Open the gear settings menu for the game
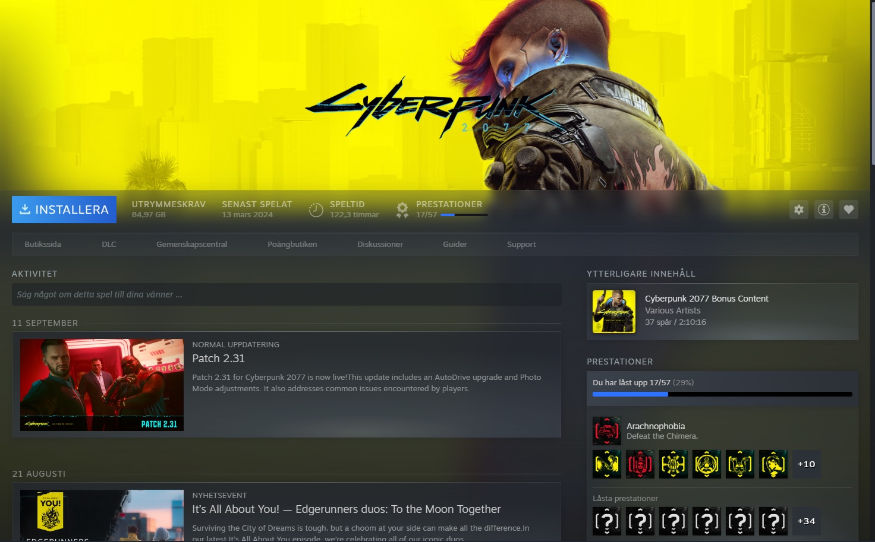This screenshot has height=542, width=875. [799, 210]
